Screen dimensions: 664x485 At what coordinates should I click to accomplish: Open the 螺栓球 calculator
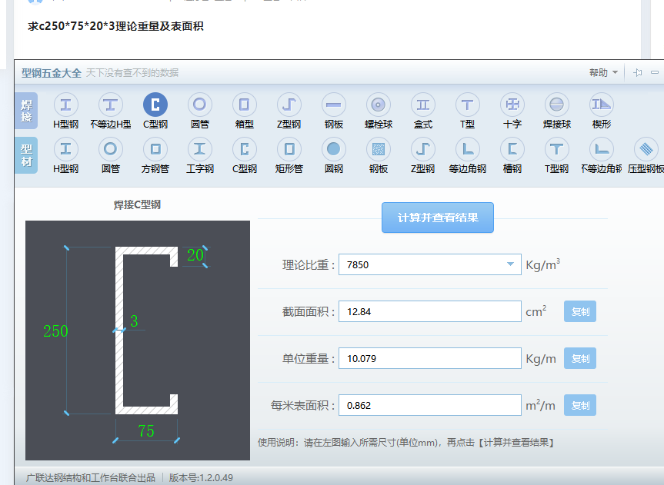click(378, 108)
